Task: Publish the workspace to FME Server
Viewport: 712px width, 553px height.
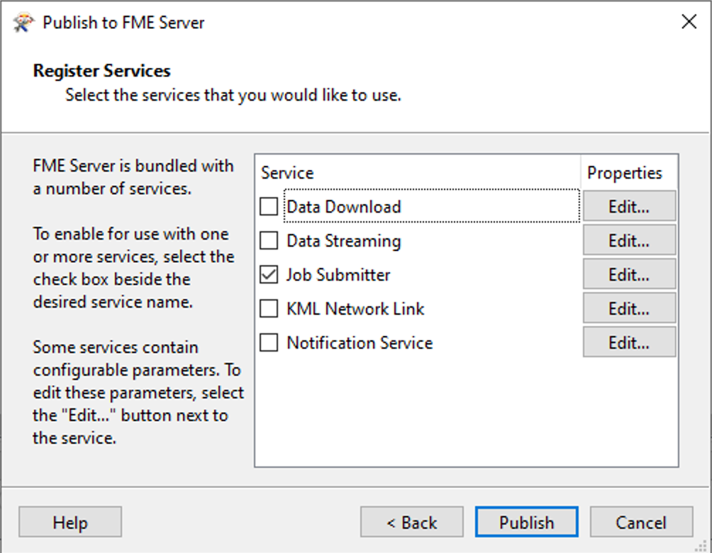Action: coord(526,522)
